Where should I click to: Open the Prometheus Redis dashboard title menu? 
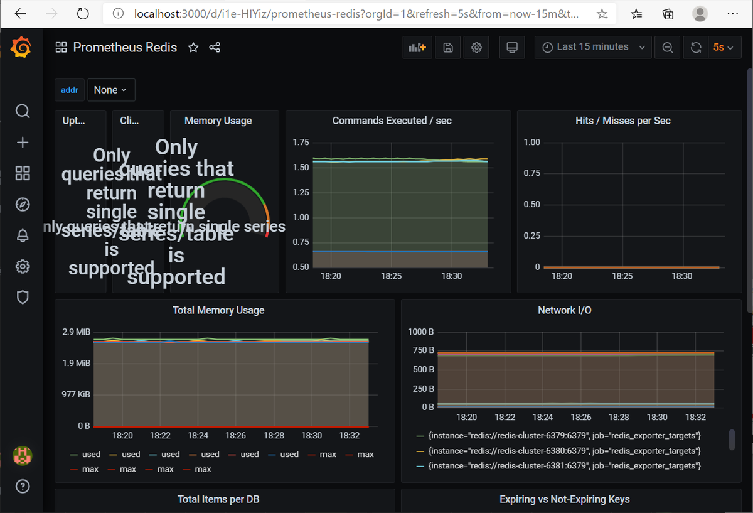tap(125, 48)
